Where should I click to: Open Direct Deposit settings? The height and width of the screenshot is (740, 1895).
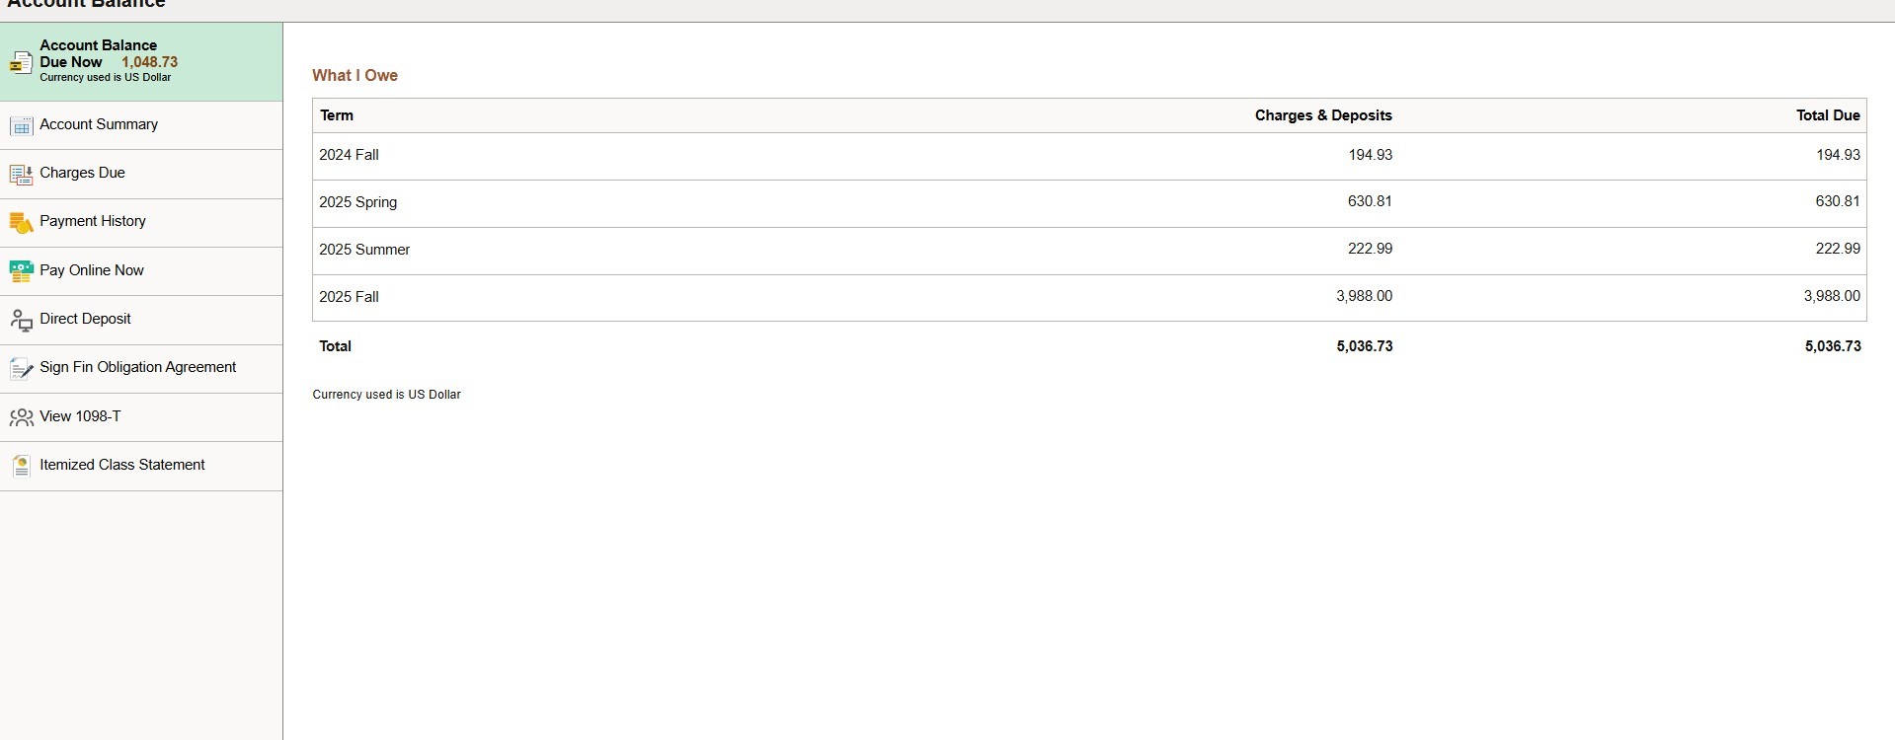[141, 320]
